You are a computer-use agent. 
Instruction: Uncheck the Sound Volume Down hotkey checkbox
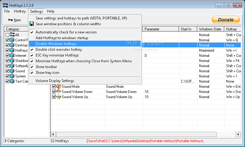pyautogui.click(x=54, y=91)
